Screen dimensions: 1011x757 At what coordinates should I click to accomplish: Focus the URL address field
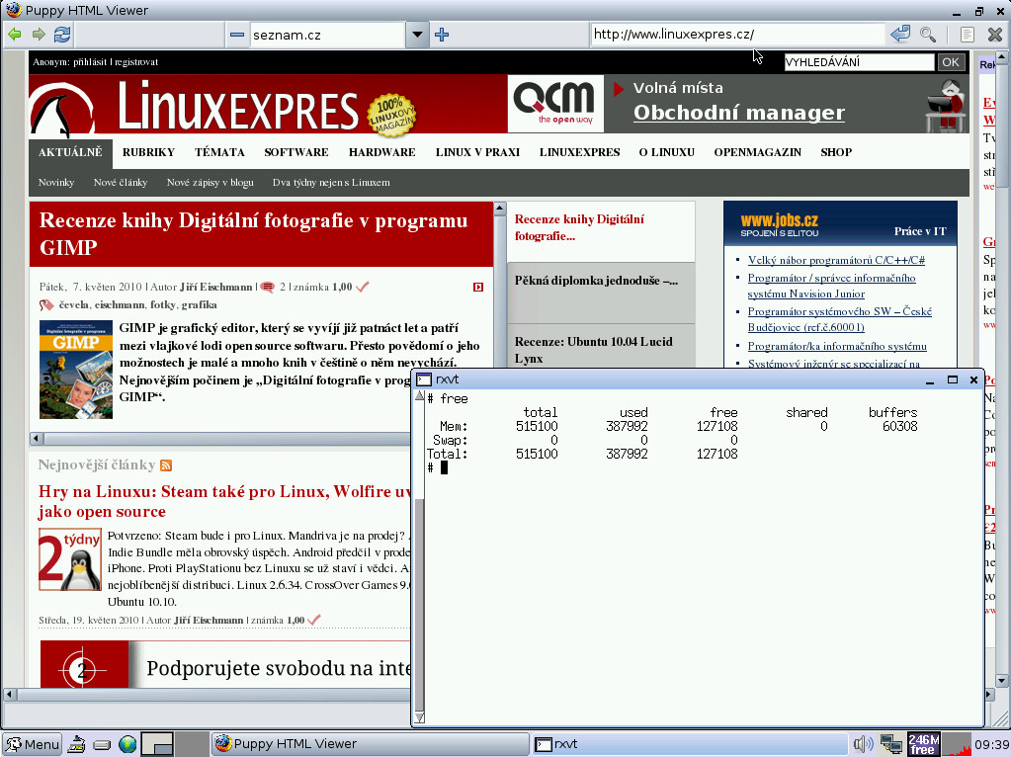click(x=736, y=35)
